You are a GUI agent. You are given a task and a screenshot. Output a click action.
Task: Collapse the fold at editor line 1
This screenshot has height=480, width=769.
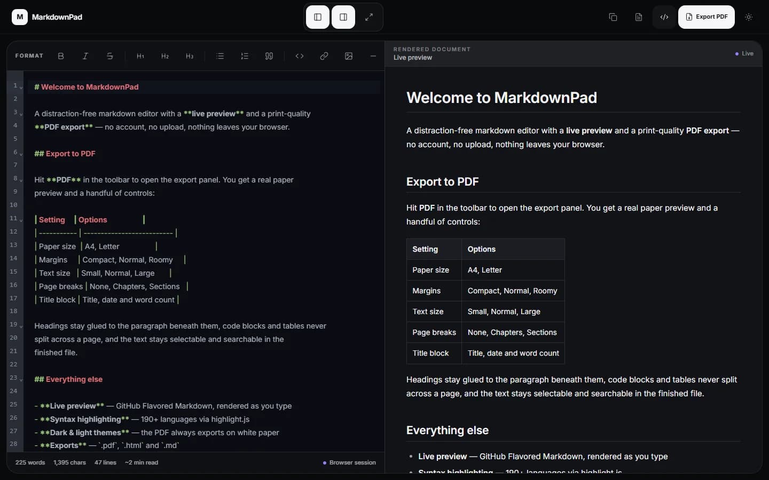[21, 87]
